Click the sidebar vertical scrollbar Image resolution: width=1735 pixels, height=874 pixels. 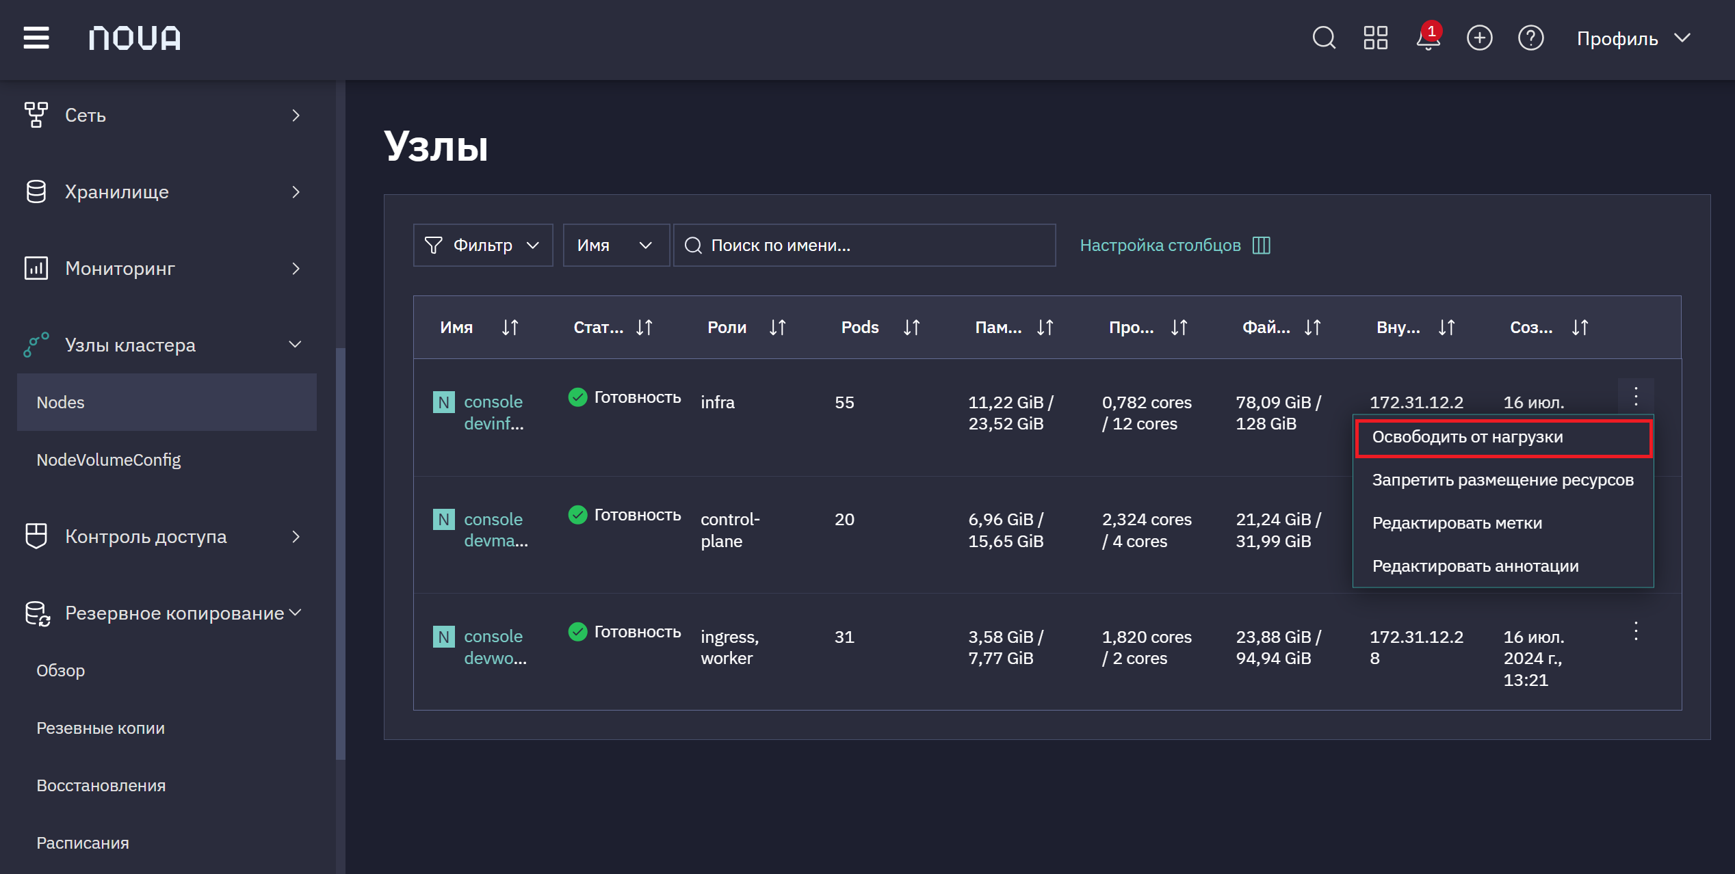[340, 554]
